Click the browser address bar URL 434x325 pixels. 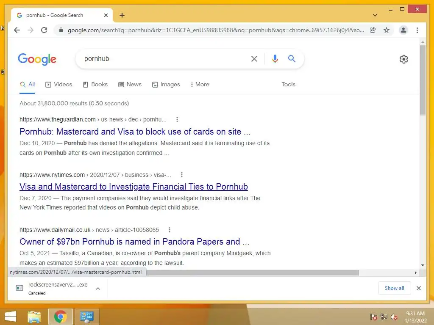click(x=215, y=30)
